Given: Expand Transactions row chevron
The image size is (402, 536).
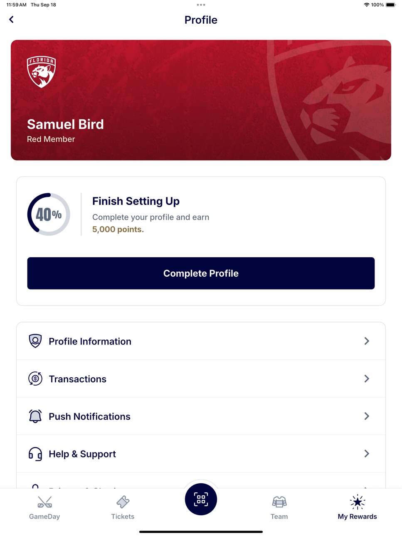Looking at the screenshot, I should (x=367, y=379).
